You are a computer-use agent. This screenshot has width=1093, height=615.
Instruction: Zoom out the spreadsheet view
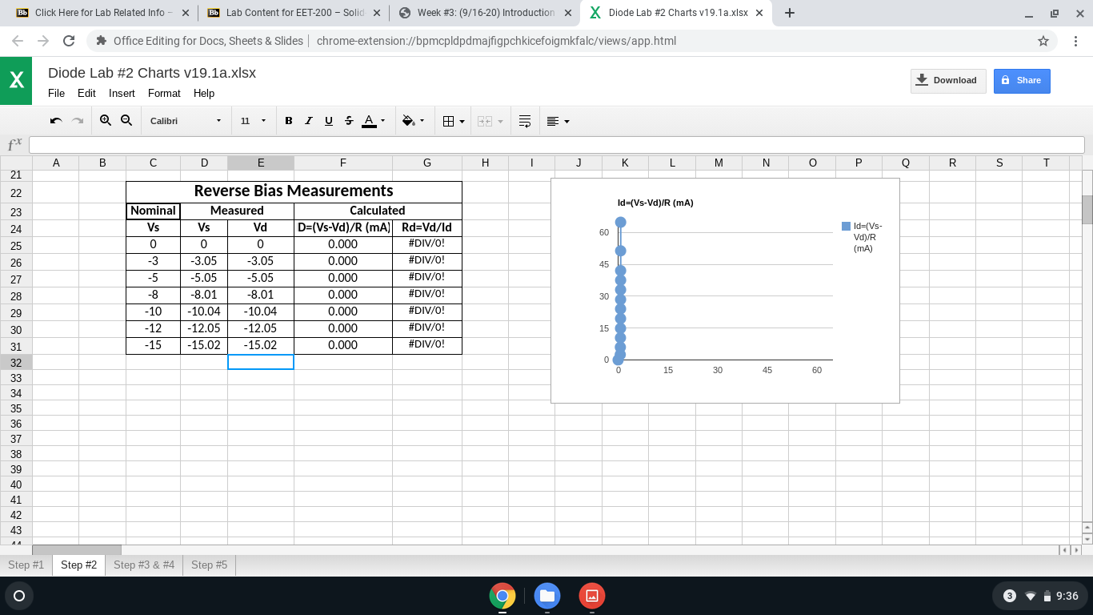[x=126, y=121]
